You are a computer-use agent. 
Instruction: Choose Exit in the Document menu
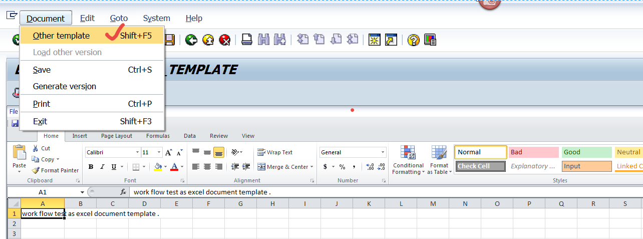92,121
